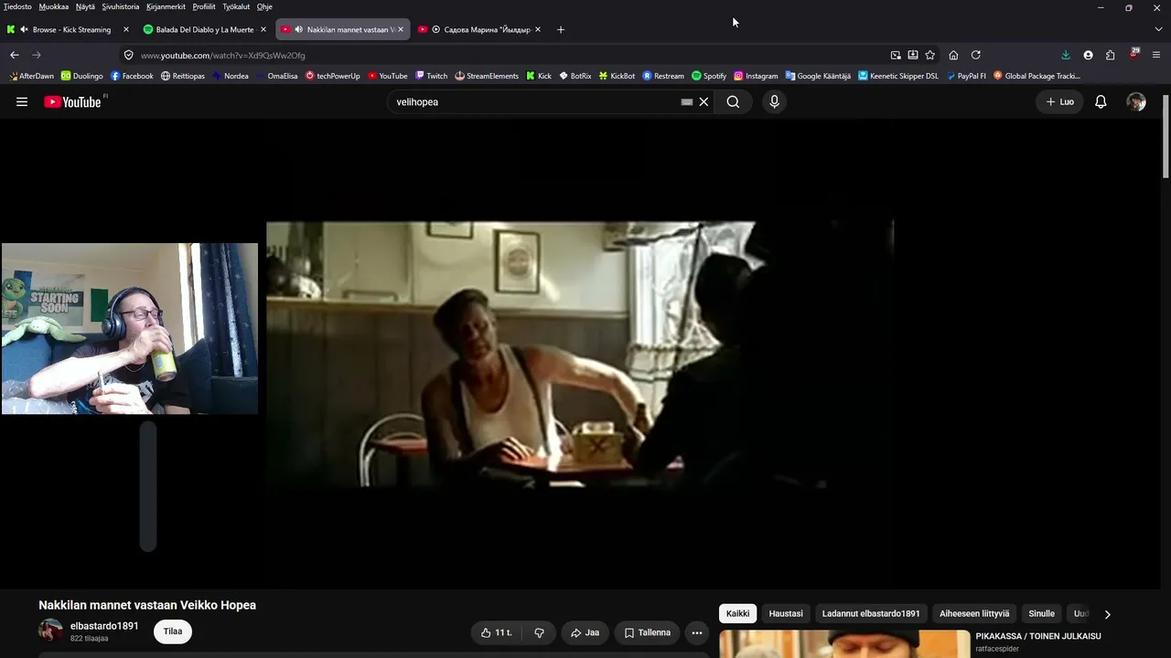
Task: Dislike the video
Action: (x=539, y=632)
